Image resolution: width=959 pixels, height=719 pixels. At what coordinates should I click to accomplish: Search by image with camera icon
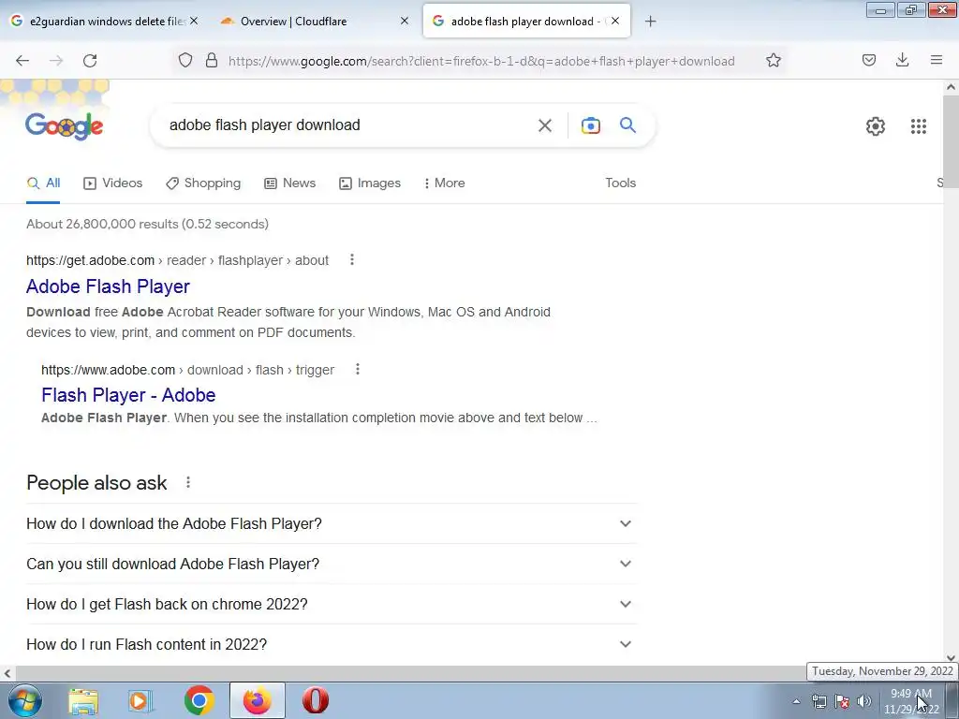[590, 125]
